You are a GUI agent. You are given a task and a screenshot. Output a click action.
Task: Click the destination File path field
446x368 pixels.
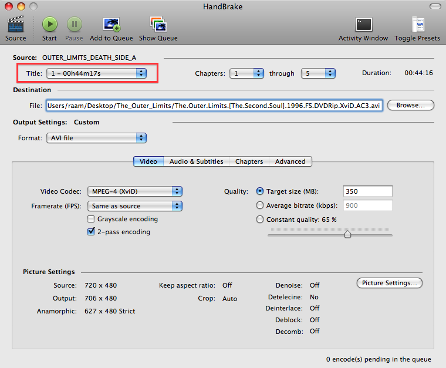pyautogui.click(x=214, y=106)
